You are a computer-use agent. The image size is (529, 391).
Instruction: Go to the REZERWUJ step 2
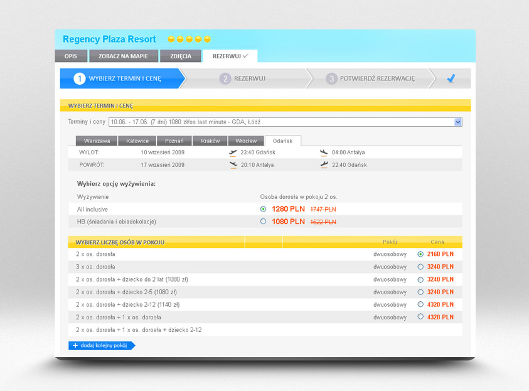click(245, 78)
